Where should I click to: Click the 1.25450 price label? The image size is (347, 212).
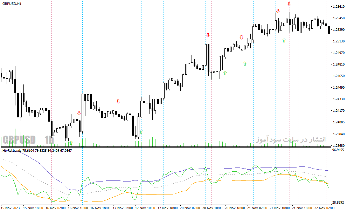tap(339, 18)
